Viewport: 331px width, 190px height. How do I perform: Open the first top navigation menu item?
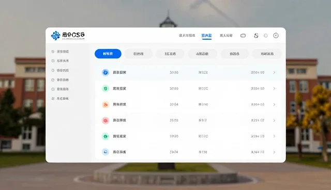tap(187, 36)
